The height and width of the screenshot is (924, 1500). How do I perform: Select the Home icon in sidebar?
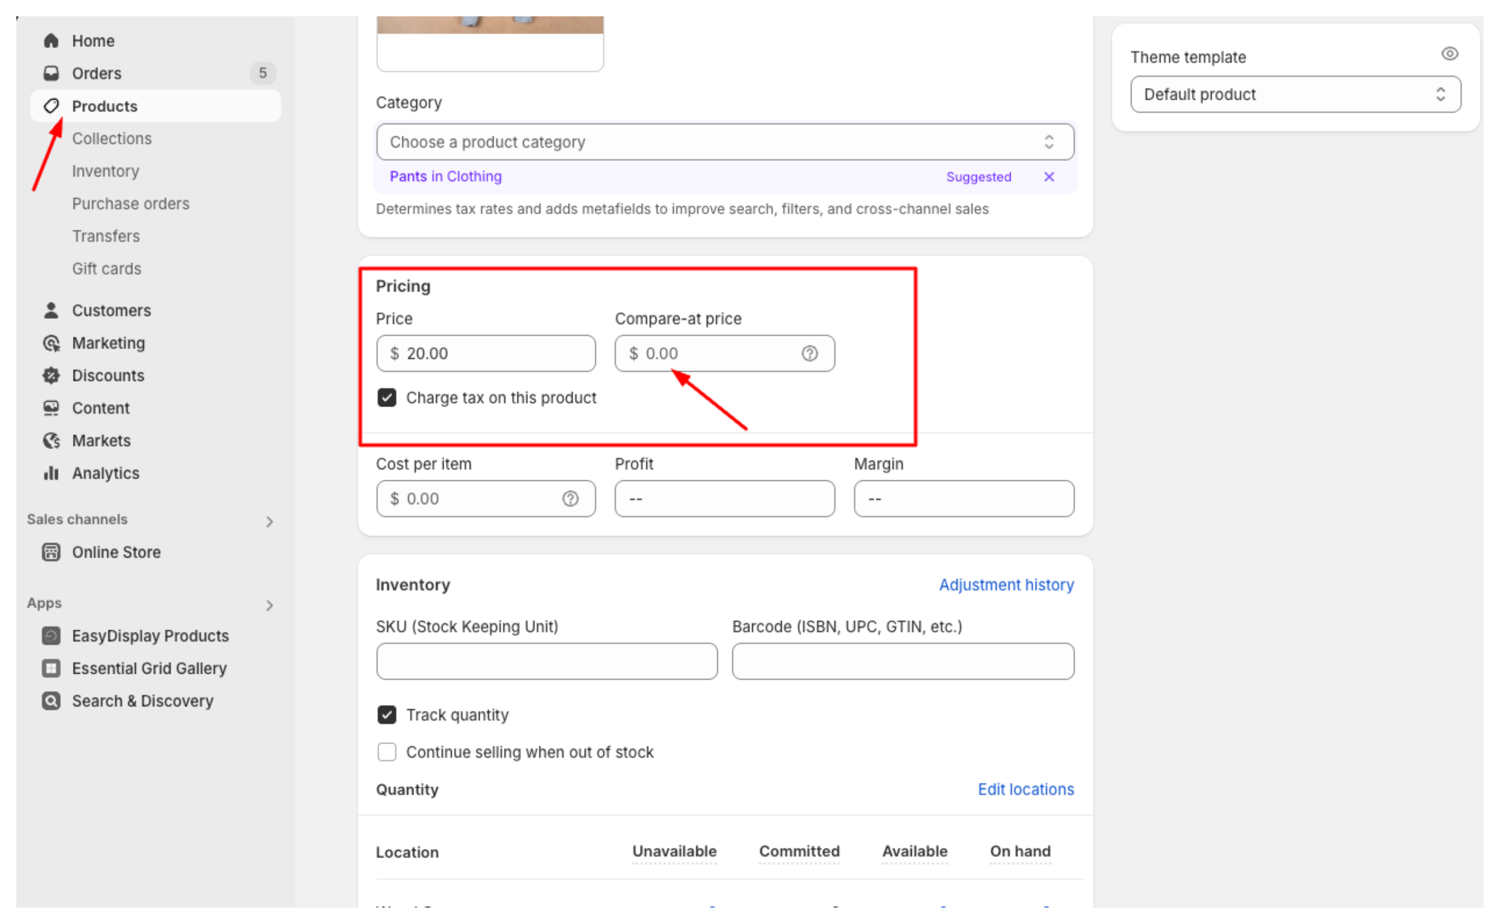[51, 40]
